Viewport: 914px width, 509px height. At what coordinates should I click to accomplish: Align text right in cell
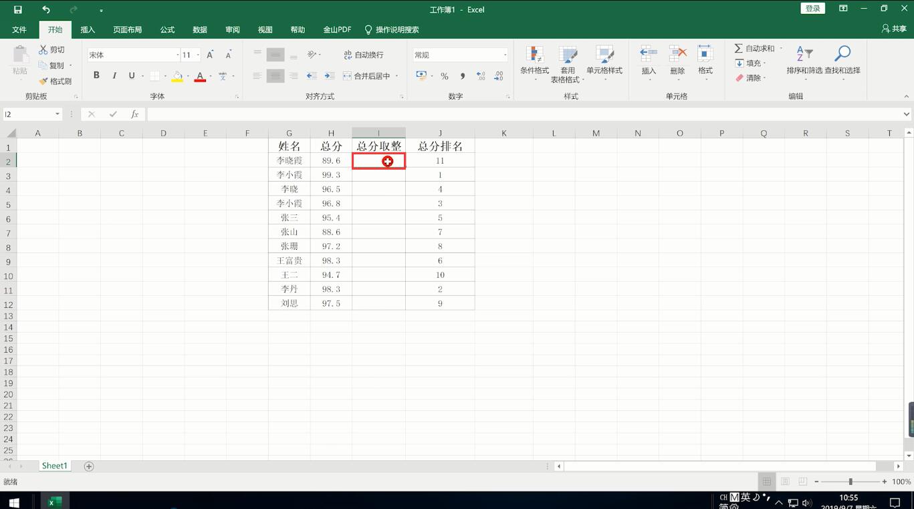click(294, 76)
